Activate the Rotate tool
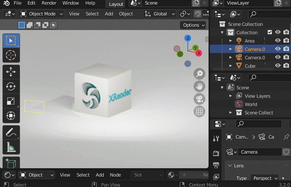 pos(11,86)
